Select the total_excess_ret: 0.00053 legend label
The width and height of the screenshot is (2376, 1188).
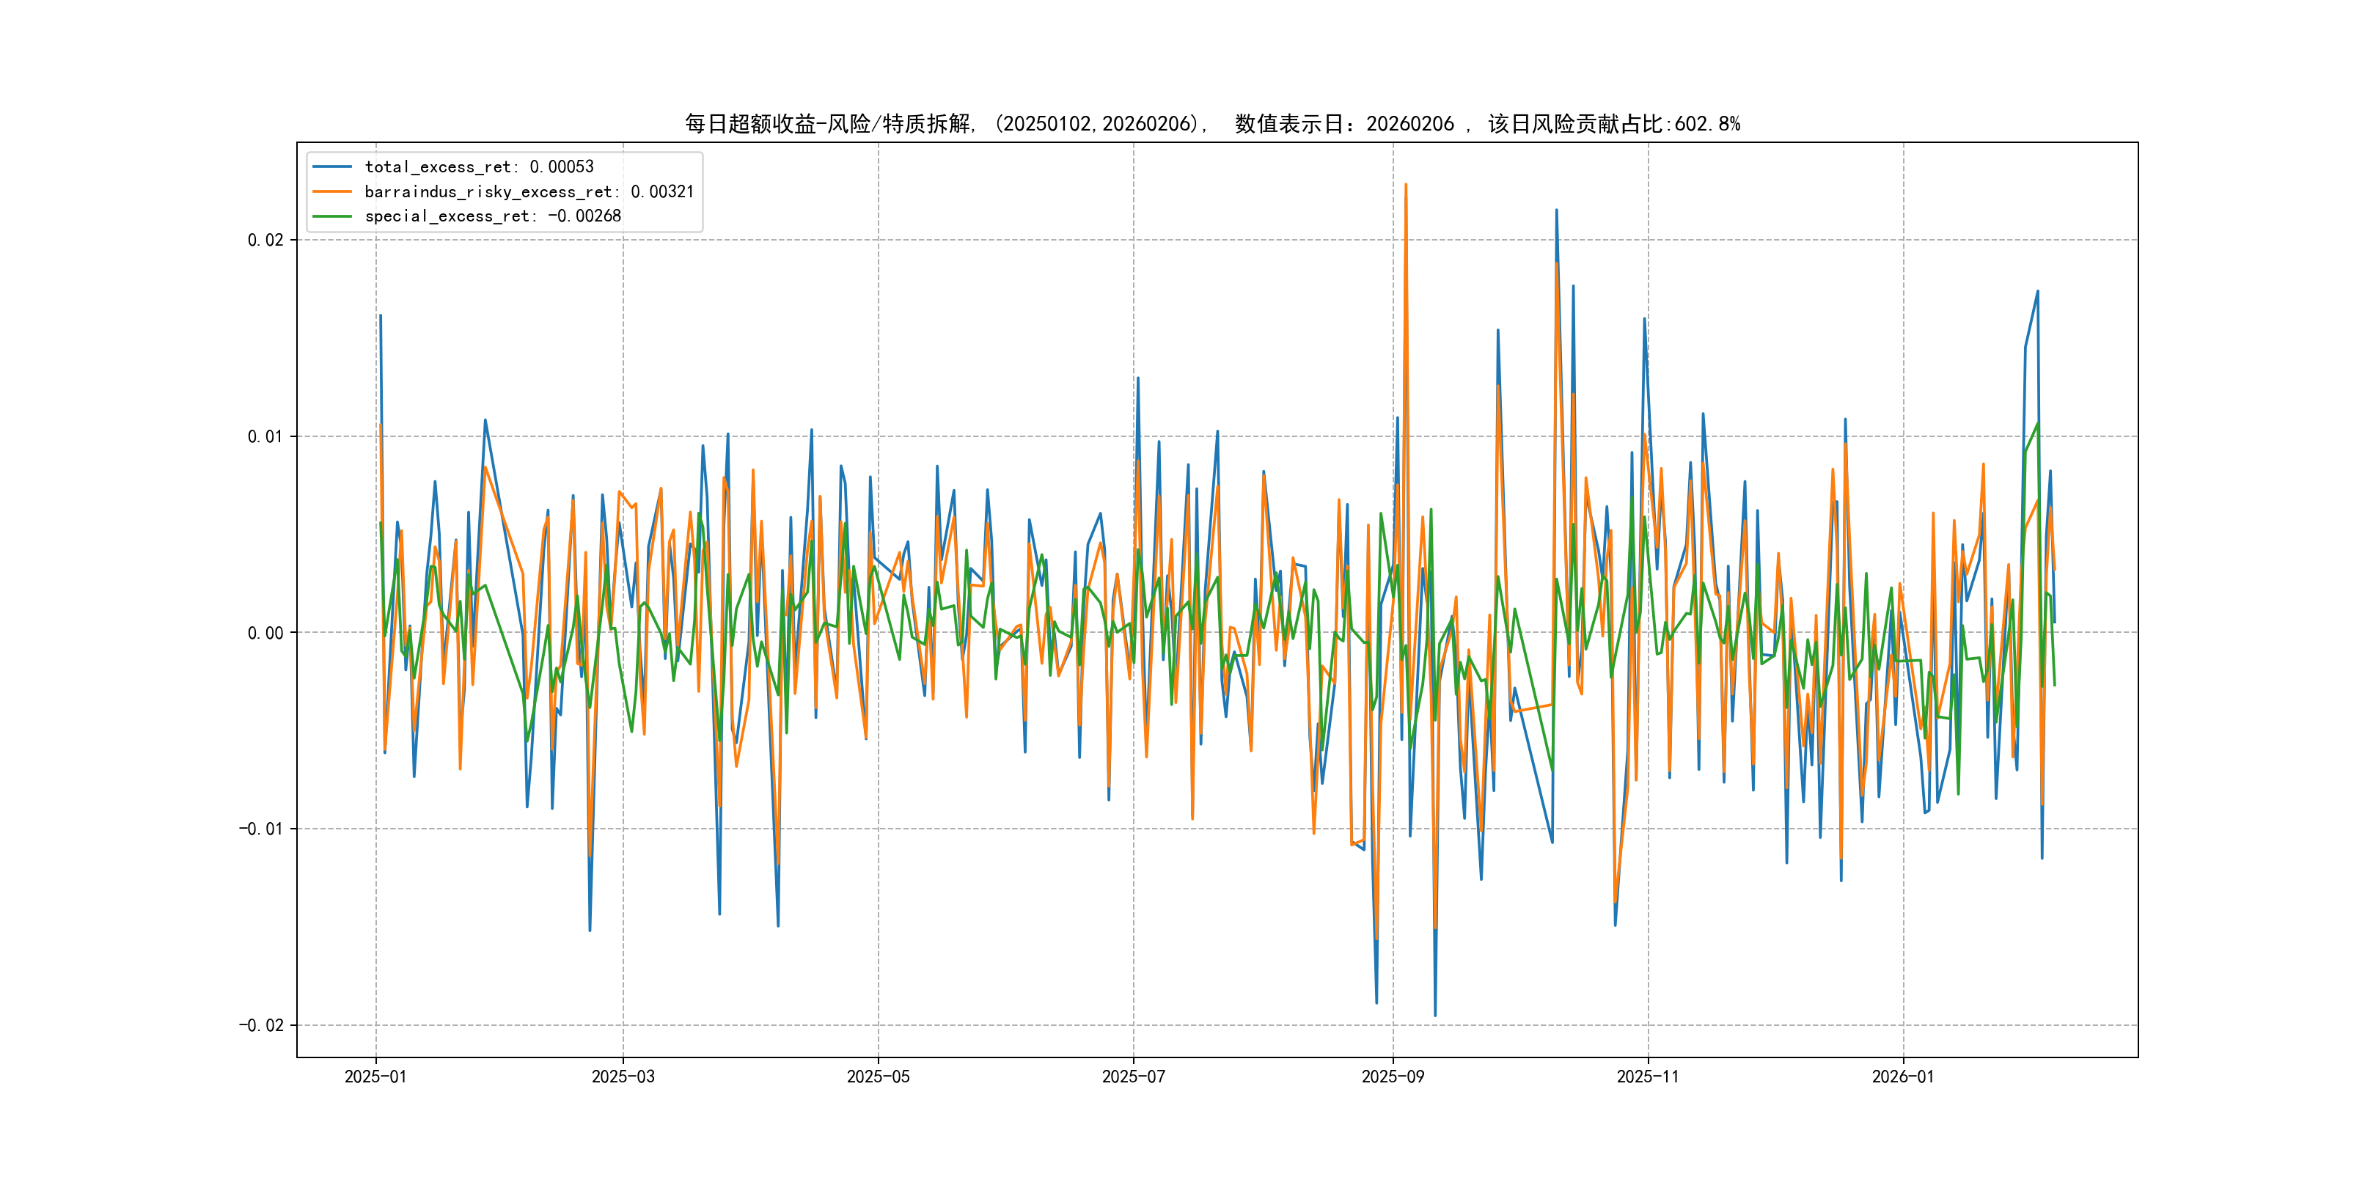[479, 167]
